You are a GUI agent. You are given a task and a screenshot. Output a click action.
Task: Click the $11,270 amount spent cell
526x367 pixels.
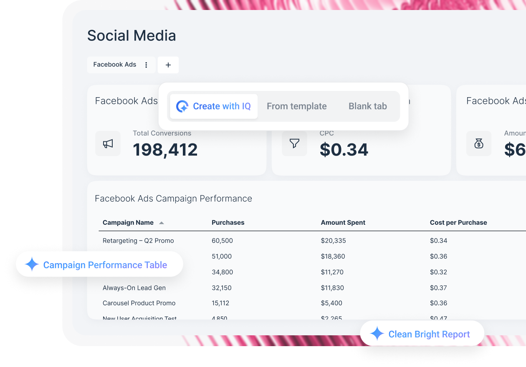[x=332, y=272]
